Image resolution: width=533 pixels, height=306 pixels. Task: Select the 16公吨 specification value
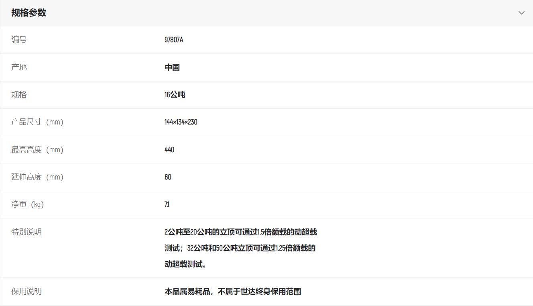tap(175, 95)
